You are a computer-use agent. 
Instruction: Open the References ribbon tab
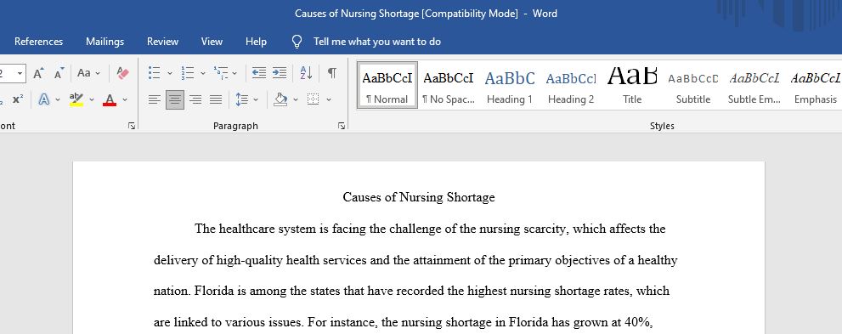tap(38, 42)
